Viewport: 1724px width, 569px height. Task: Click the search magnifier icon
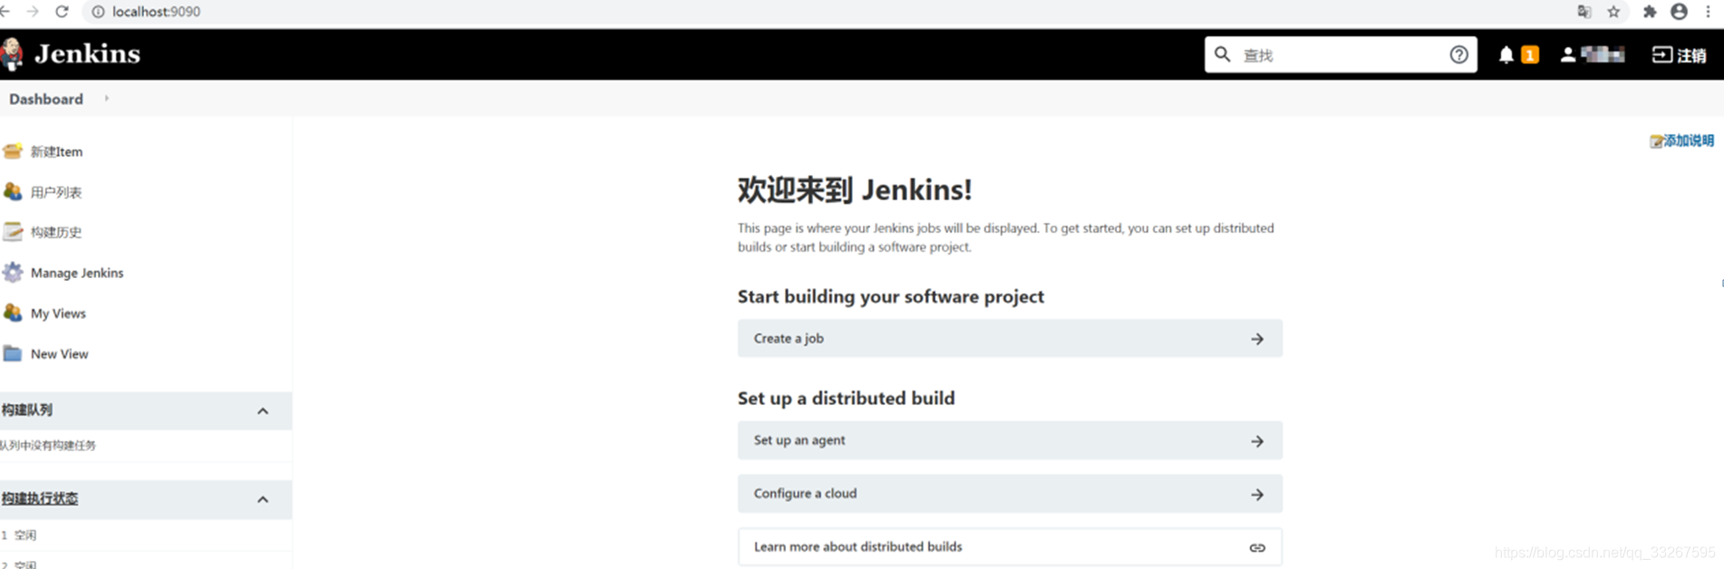[1222, 54]
